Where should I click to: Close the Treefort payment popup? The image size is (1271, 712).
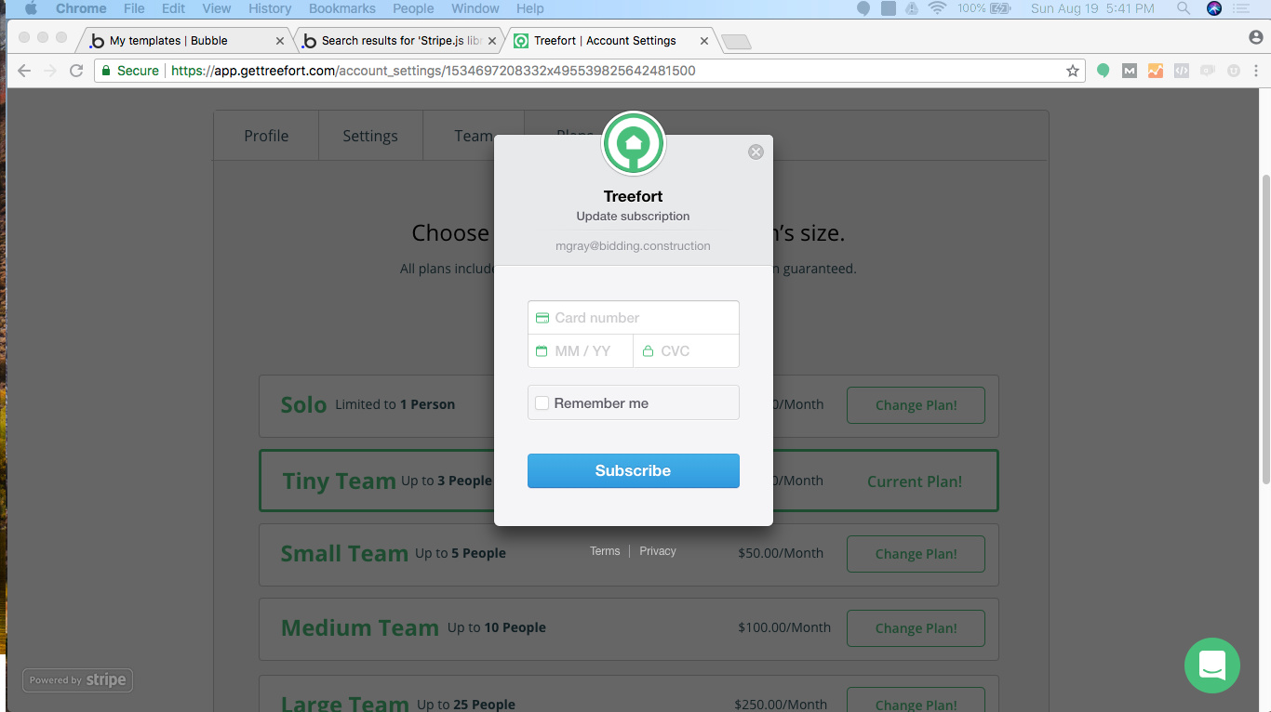pyautogui.click(x=756, y=152)
